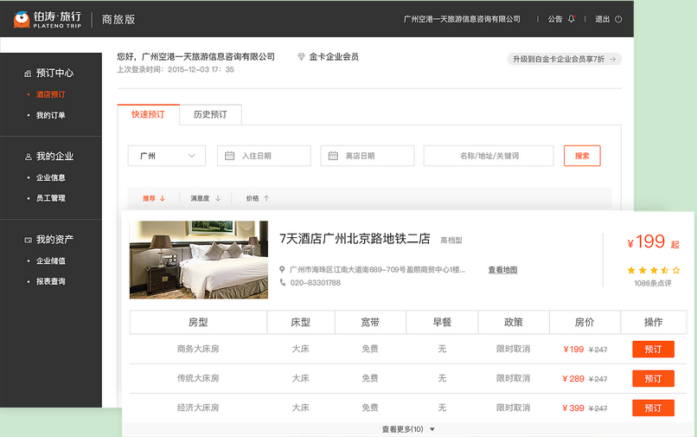Click the hotel room photo thumbnail

pyautogui.click(x=199, y=260)
